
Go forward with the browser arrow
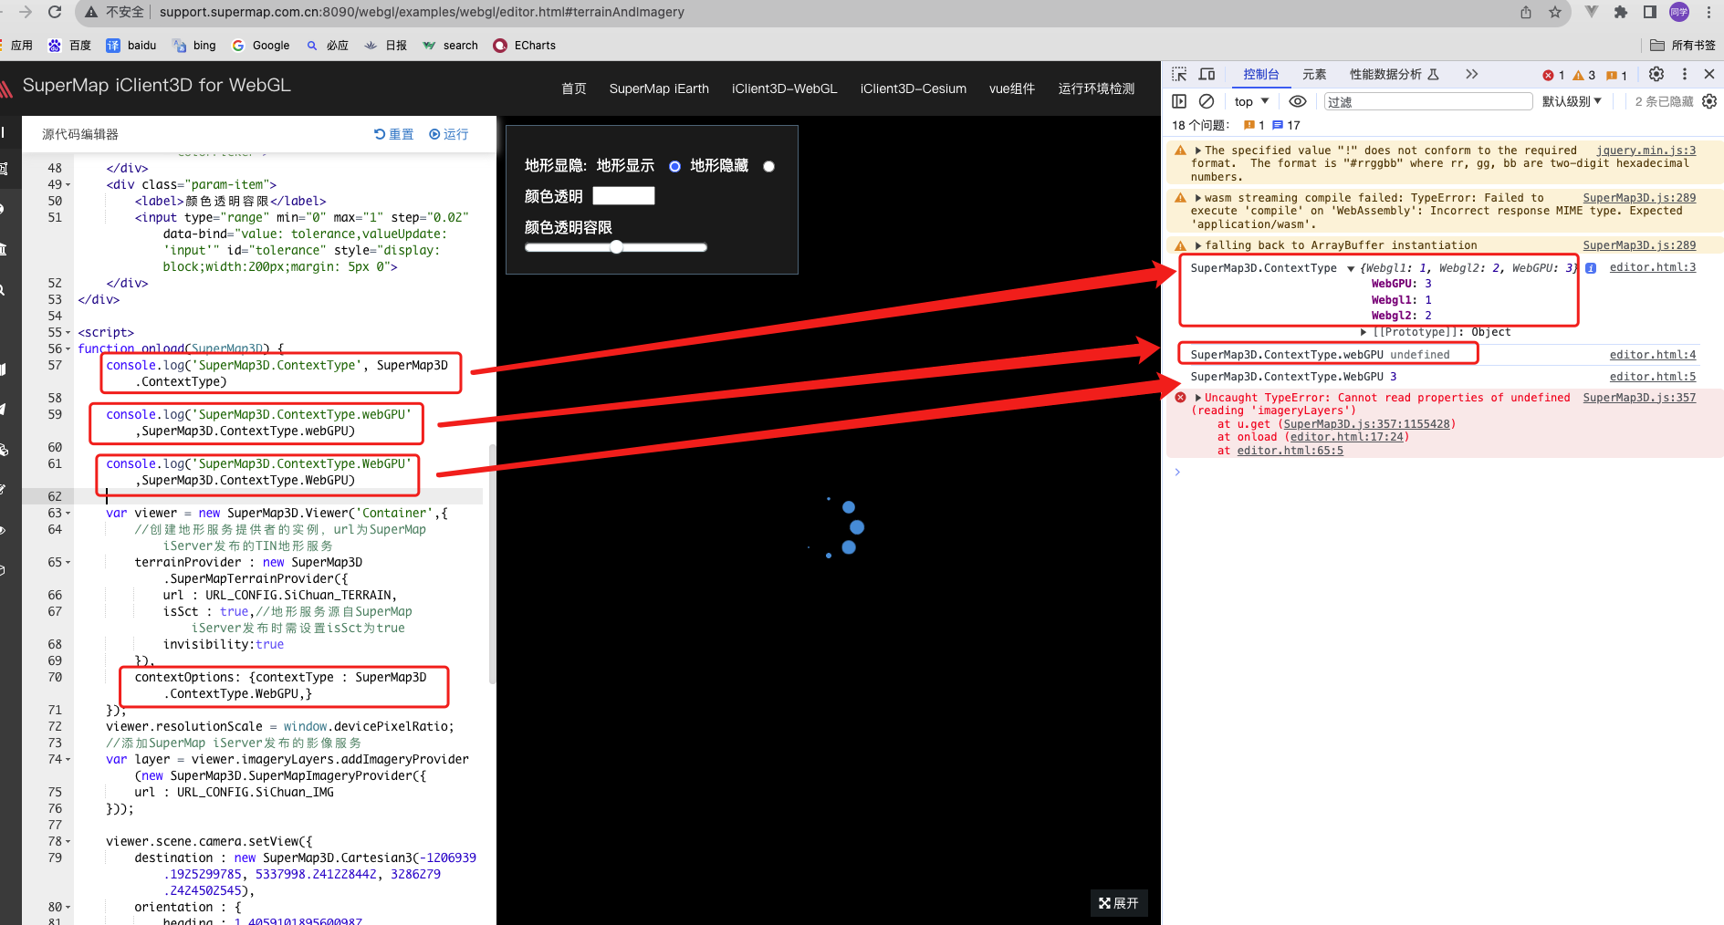(x=25, y=12)
